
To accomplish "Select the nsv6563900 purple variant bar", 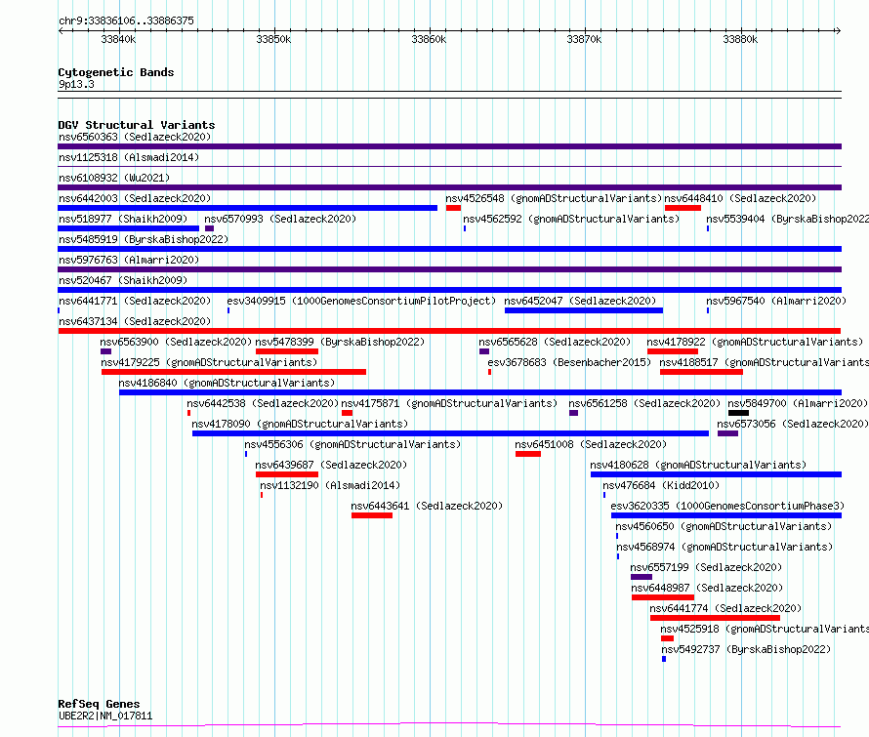I will tap(105, 351).
